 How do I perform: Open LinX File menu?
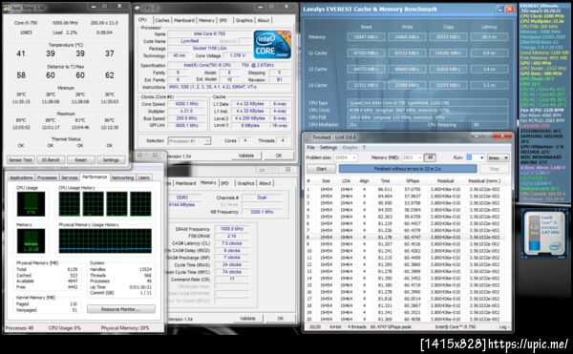click(x=310, y=148)
